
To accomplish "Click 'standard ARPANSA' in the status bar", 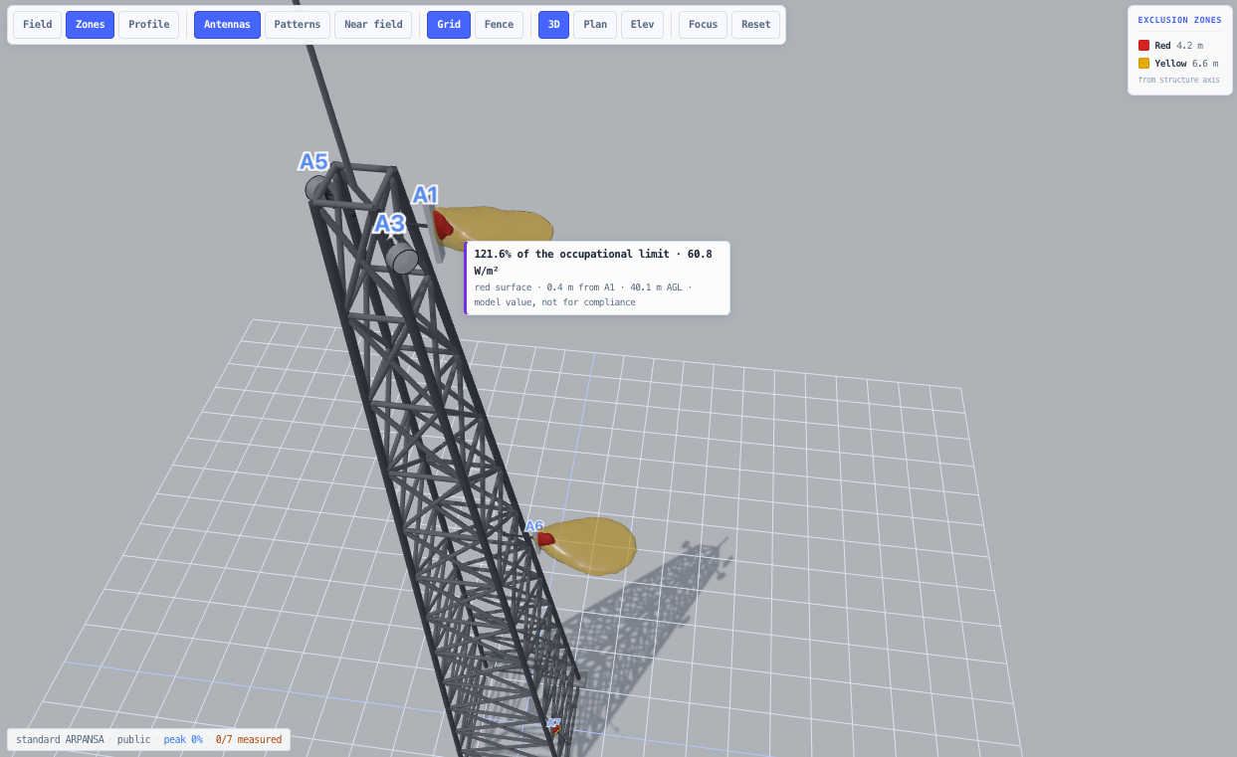I will (x=60, y=739).
